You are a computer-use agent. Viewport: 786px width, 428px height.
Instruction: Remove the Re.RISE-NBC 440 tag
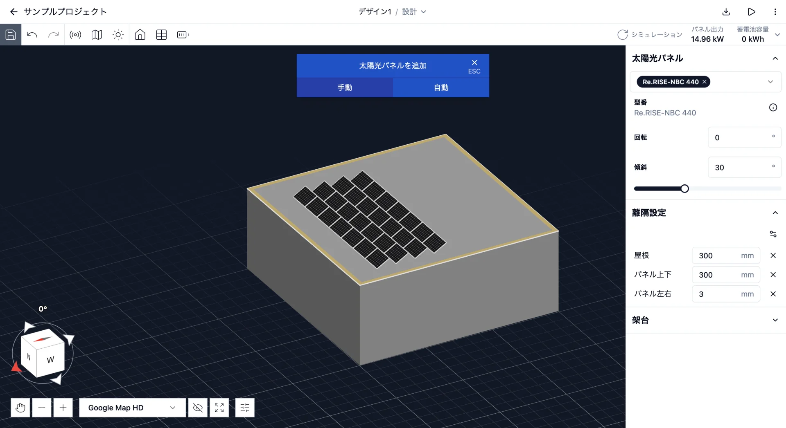705,82
